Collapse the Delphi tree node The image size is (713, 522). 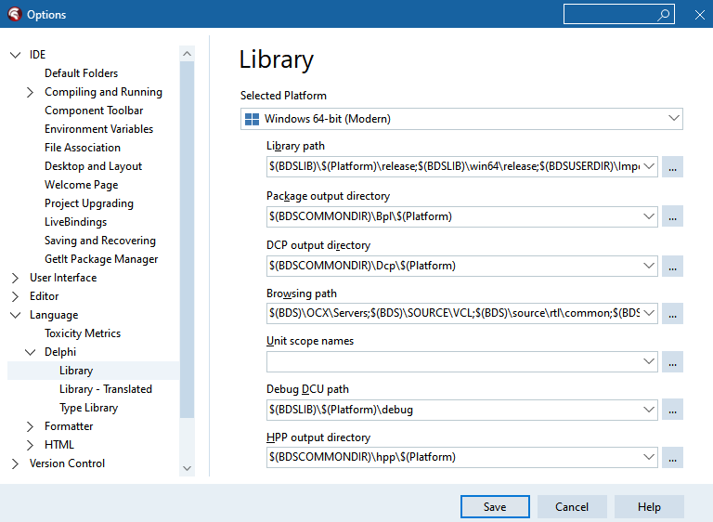click(30, 352)
